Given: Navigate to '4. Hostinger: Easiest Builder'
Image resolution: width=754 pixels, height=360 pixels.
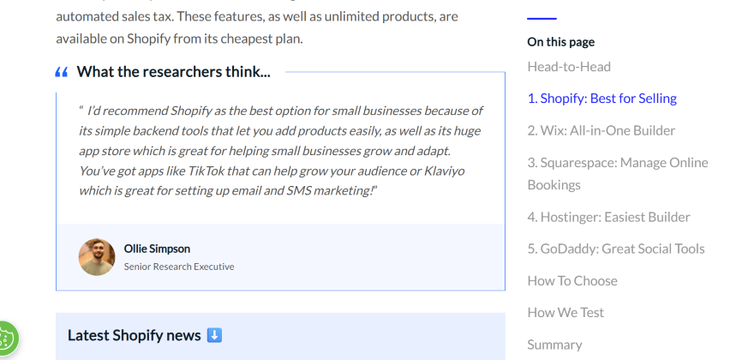Looking at the screenshot, I should (x=608, y=217).
